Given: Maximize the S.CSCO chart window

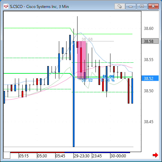Looking at the screenshot, I should 142,6.
